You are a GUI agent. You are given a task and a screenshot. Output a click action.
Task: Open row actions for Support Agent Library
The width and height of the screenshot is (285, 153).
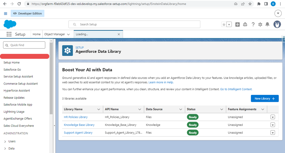(273, 133)
